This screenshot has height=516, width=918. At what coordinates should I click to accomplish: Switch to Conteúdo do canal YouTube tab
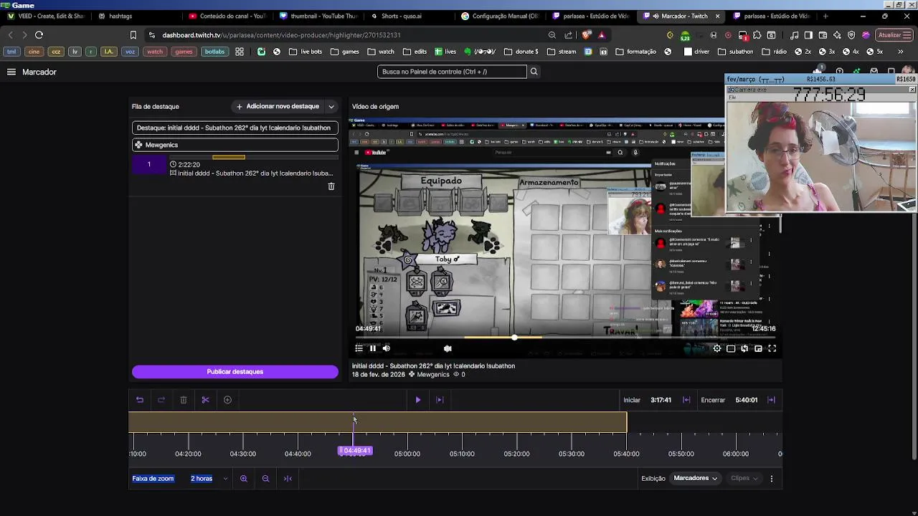[228, 16]
